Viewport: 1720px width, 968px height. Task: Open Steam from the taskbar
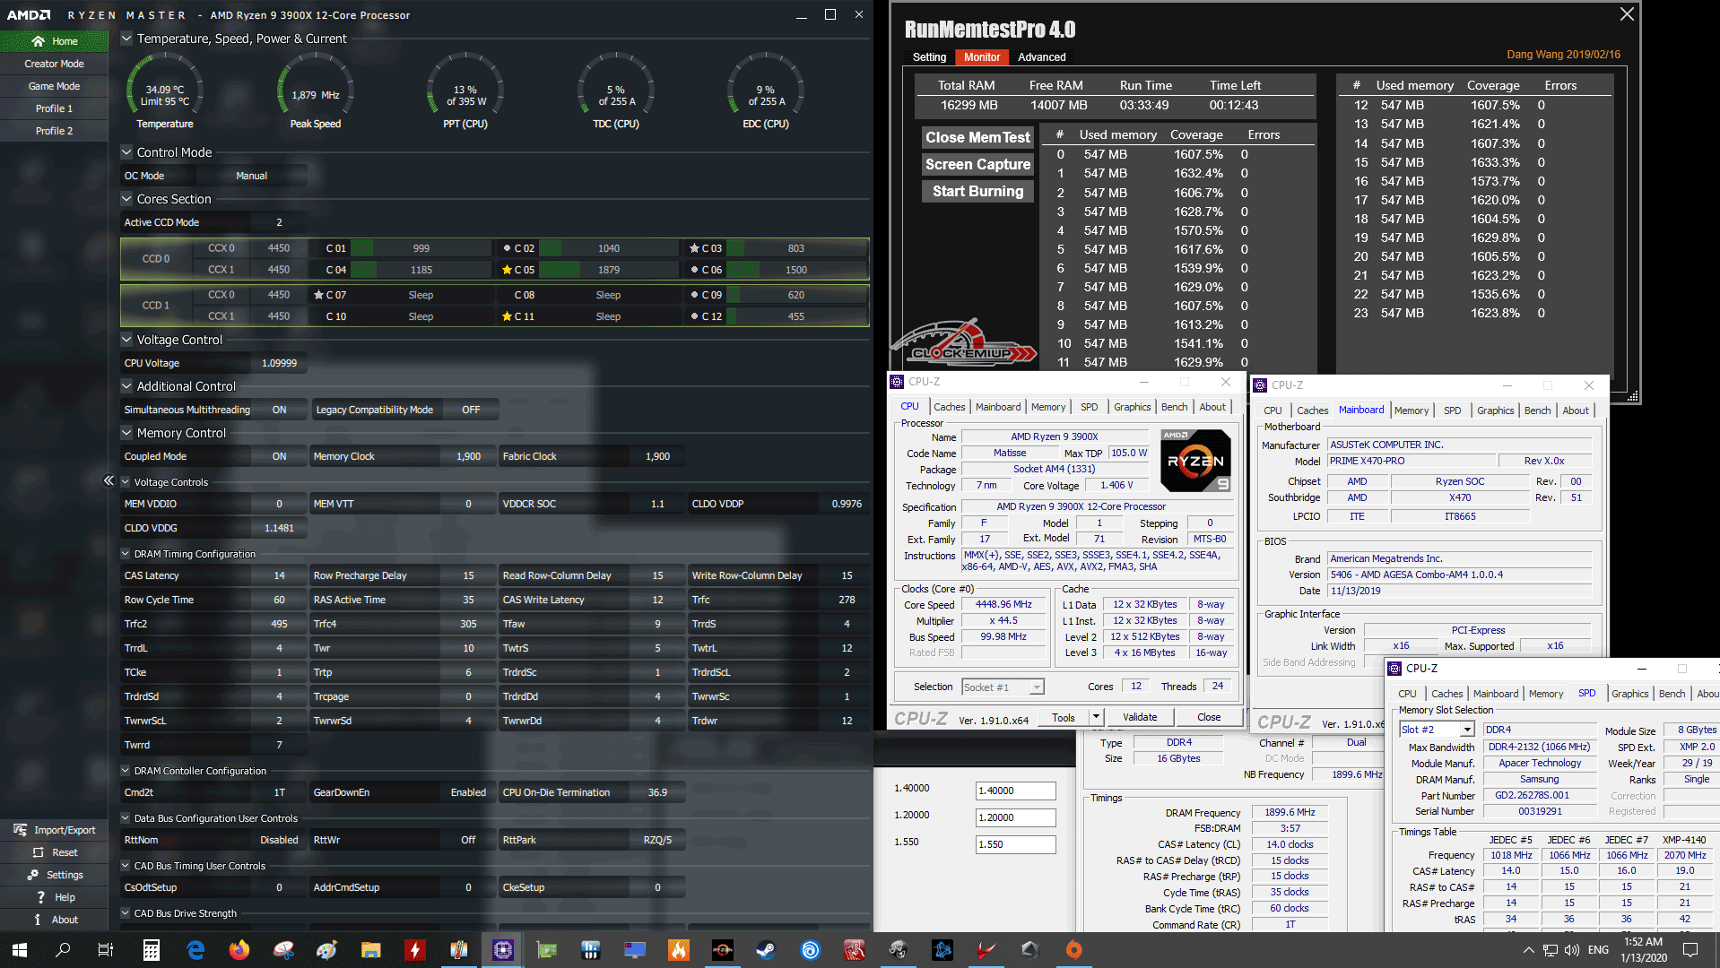766,949
